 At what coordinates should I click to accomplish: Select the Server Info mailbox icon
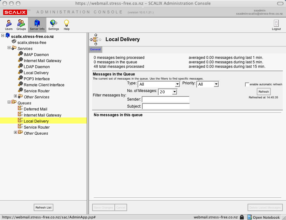click(37, 23)
